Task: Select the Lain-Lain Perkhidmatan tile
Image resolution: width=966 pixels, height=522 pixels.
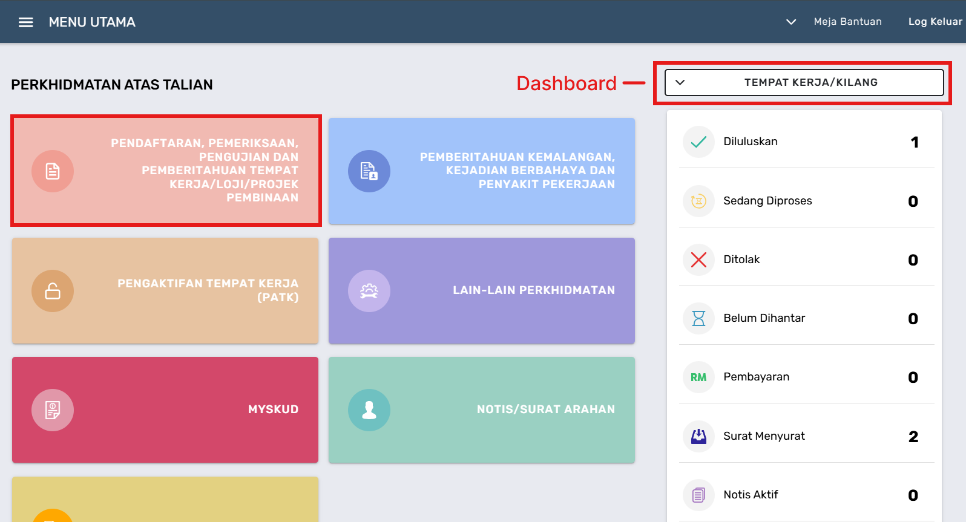Action: tap(481, 291)
